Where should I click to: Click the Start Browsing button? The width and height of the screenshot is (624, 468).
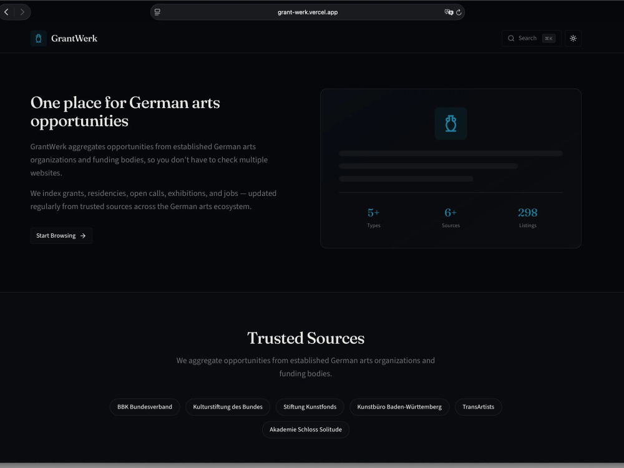point(61,236)
